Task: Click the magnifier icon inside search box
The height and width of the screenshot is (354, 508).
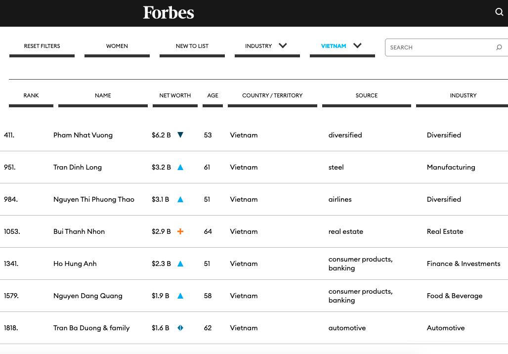Action: click(x=499, y=47)
